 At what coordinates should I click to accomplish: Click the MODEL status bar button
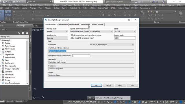pyautogui.click(x=93, y=102)
